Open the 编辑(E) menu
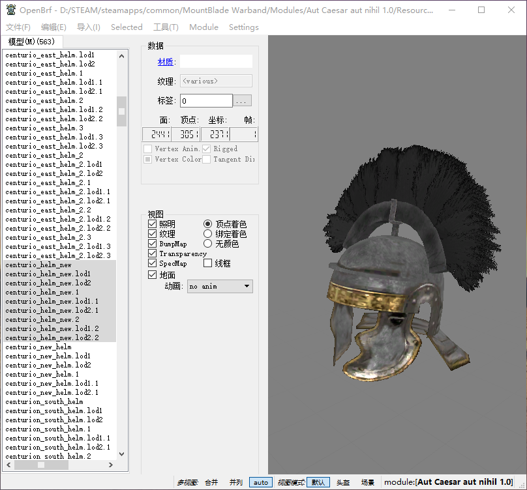The height and width of the screenshot is (490, 527). point(53,27)
